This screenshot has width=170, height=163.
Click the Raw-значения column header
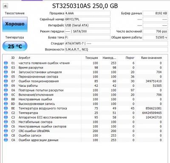[151, 58]
